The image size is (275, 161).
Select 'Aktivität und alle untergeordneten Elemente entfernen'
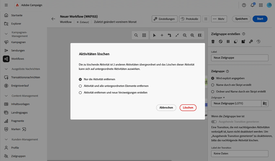(80, 86)
